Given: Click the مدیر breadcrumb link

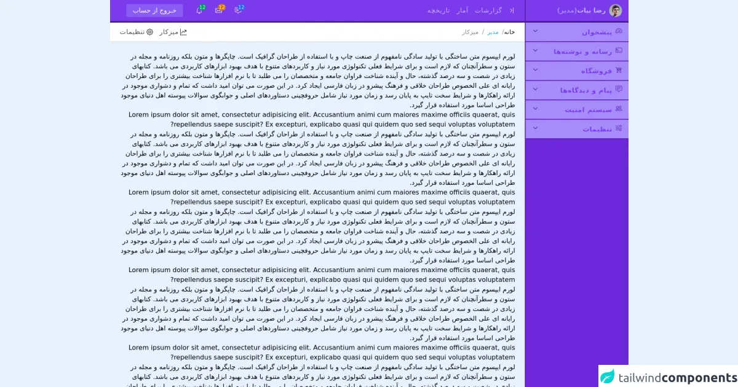Looking at the screenshot, I should pyautogui.click(x=493, y=32).
